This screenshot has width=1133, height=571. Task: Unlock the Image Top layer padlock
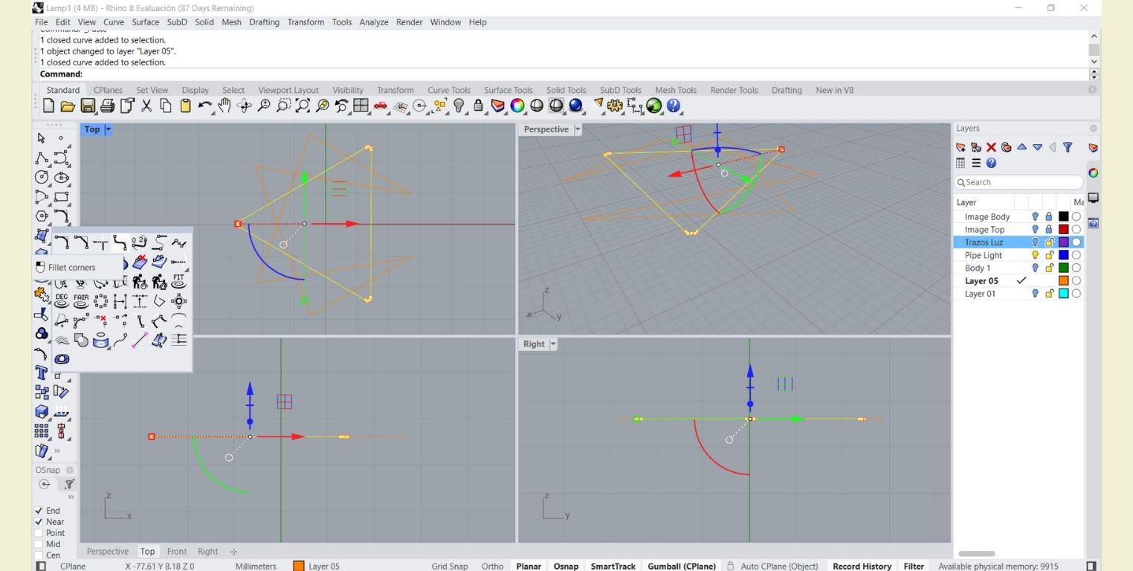click(x=1049, y=230)
